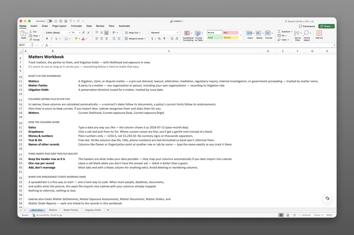
Task: Decrease font size with the smaller A icon
Action: 88,33
